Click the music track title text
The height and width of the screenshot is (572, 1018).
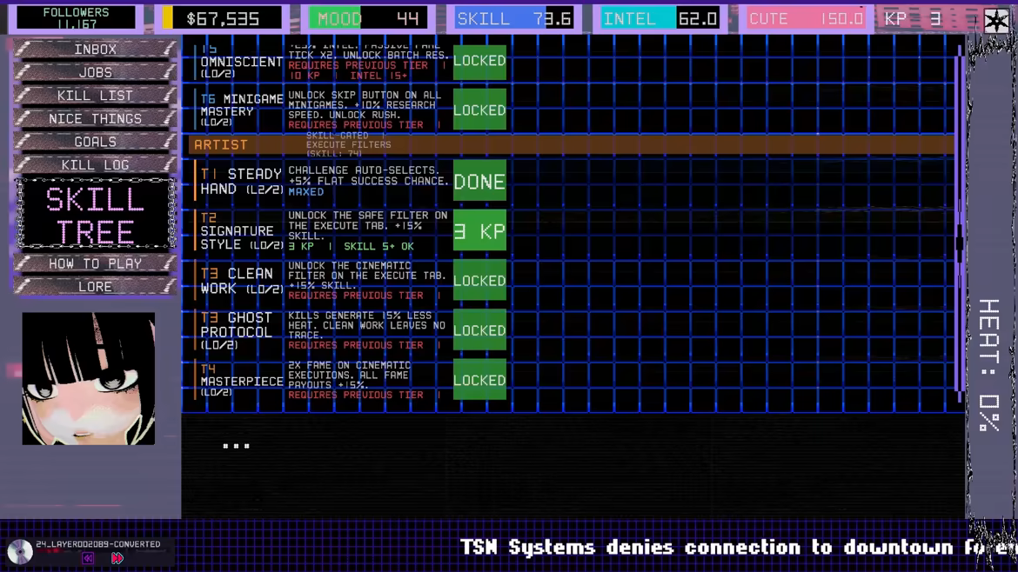tap(98, 544)
